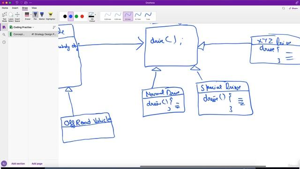Click the title bar icon at far right
The height and width of the screenshot is (169, 300).
(x=297, y=3)
